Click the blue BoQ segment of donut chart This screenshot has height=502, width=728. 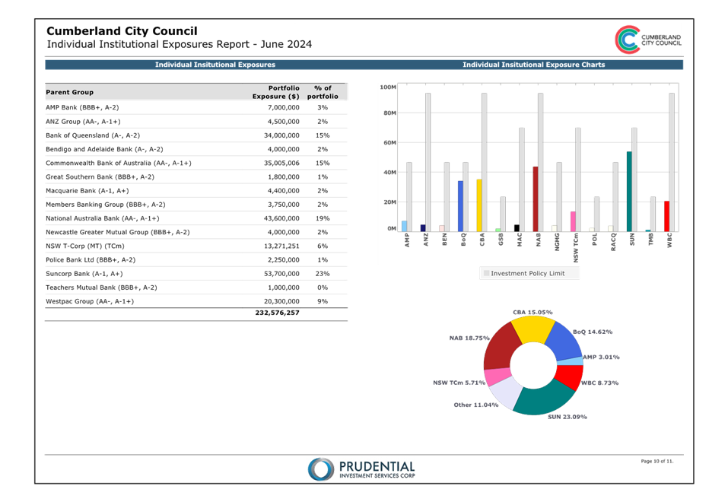(x=563, y=342)
